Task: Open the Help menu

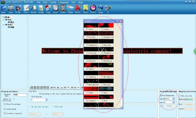Action: [x=80, y=2]
